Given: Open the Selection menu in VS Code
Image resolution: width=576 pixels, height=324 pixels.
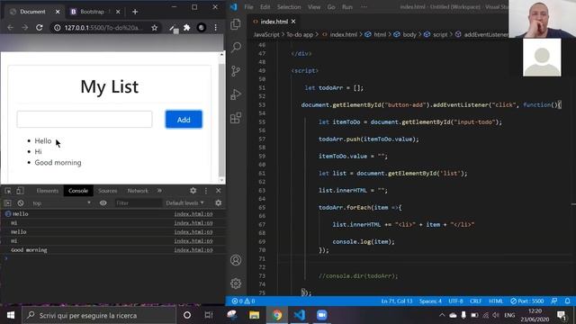Looking at the screenshot, I should (x=289, y=7).
